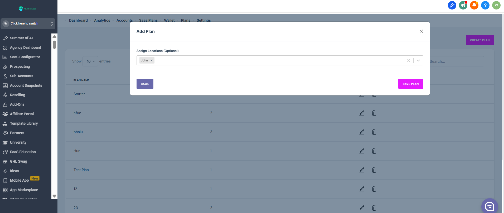The height and width of the screenshot is (213, 504).
Task: Select the Test Plan name text
Action: click(x=81, y=170)
